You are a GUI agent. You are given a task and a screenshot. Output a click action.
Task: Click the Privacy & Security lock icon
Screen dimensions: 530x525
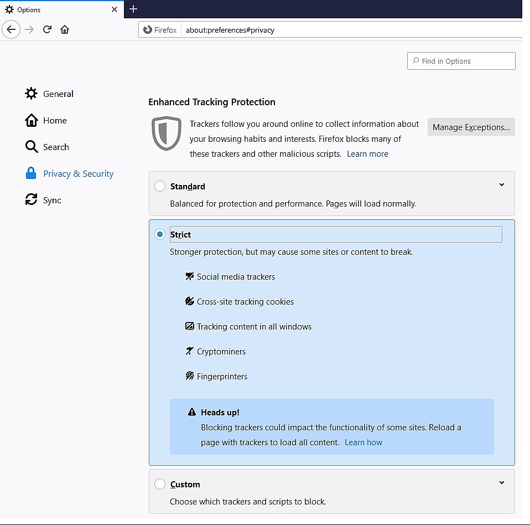tap(31, 173)
